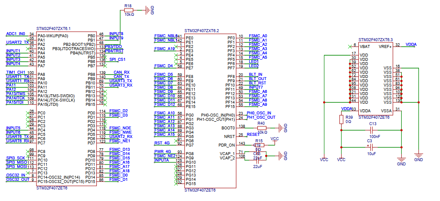Select the RST_4G net label
The height and width of the screenshot is (201, 440).
[x=162, y=143]
